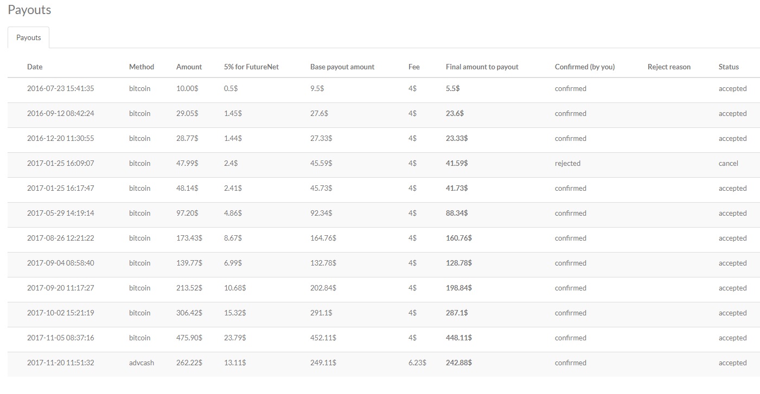Screen dimensions: 760x394
Task: Click the 448.11$ final payout amount
Action: point(458,338)
